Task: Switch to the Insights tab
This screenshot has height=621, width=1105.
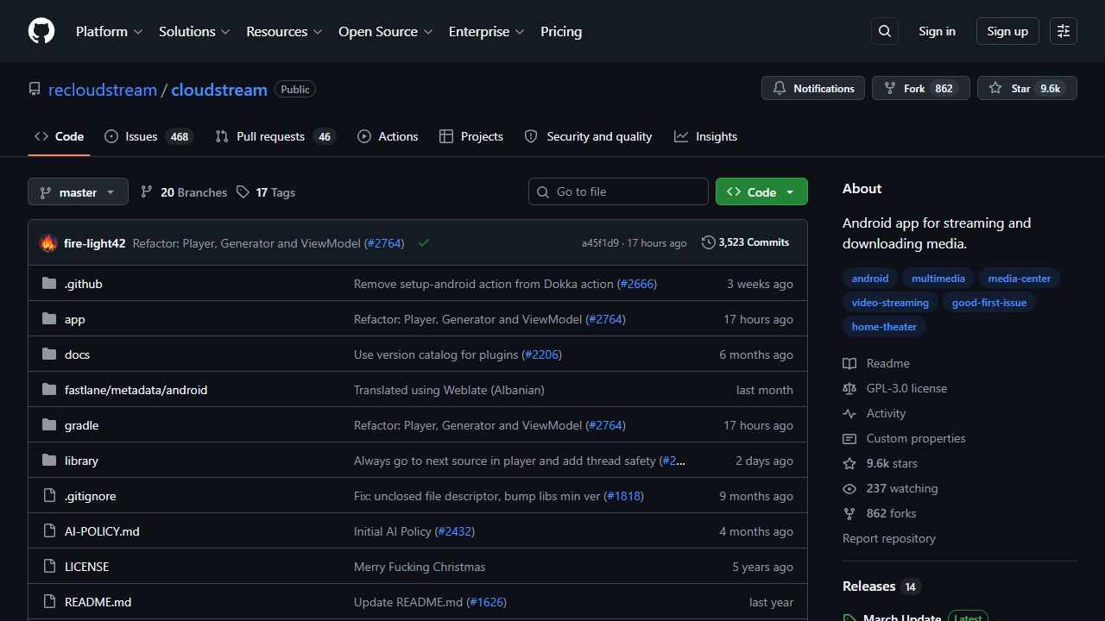Action: coord(705,136)
